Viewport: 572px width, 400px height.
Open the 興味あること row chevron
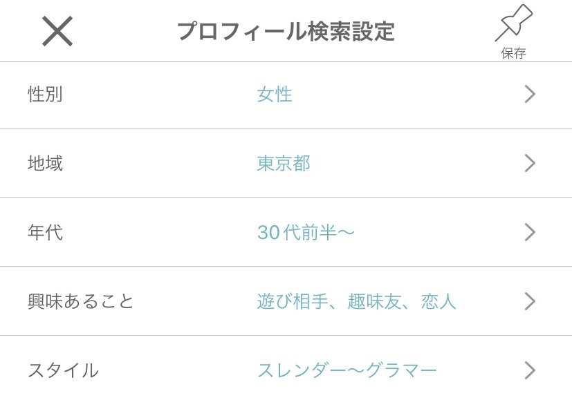click(530, 301)
